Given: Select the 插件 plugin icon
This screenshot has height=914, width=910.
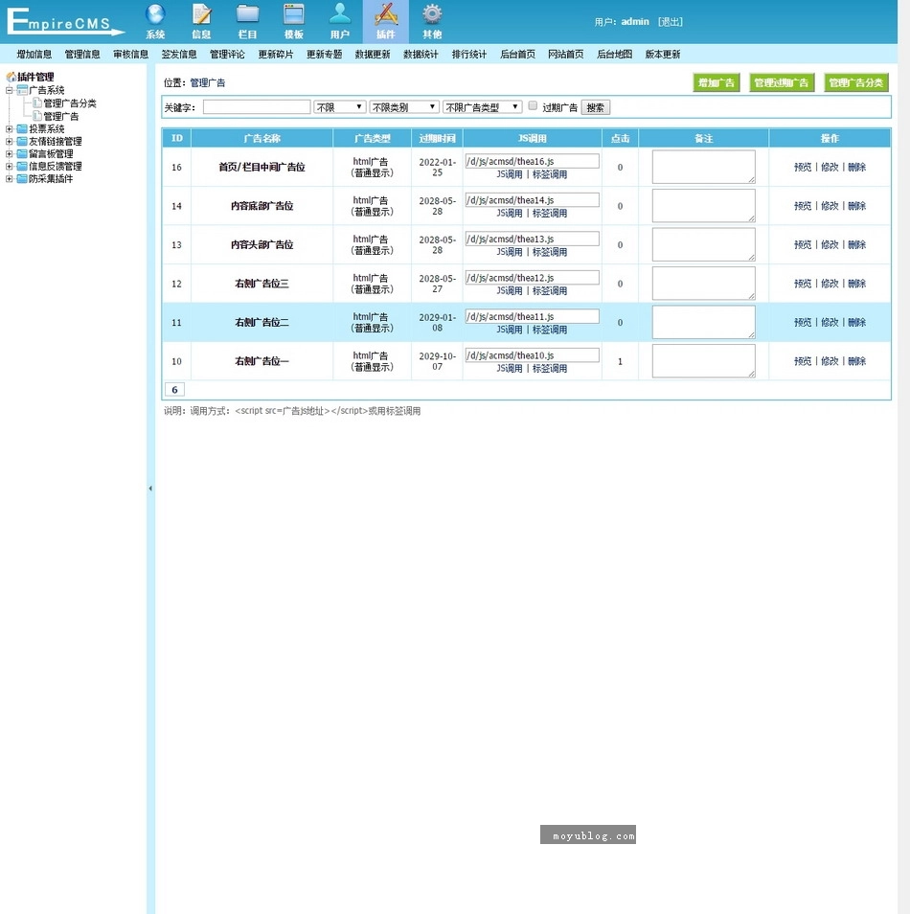Looking at the screenshot, I should pos(386,14).
